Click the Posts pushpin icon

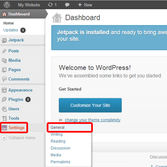[x=4, y=51]
